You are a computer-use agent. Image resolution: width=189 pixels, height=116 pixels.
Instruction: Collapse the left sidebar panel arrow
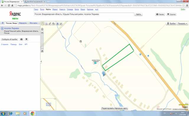(41, 62)
